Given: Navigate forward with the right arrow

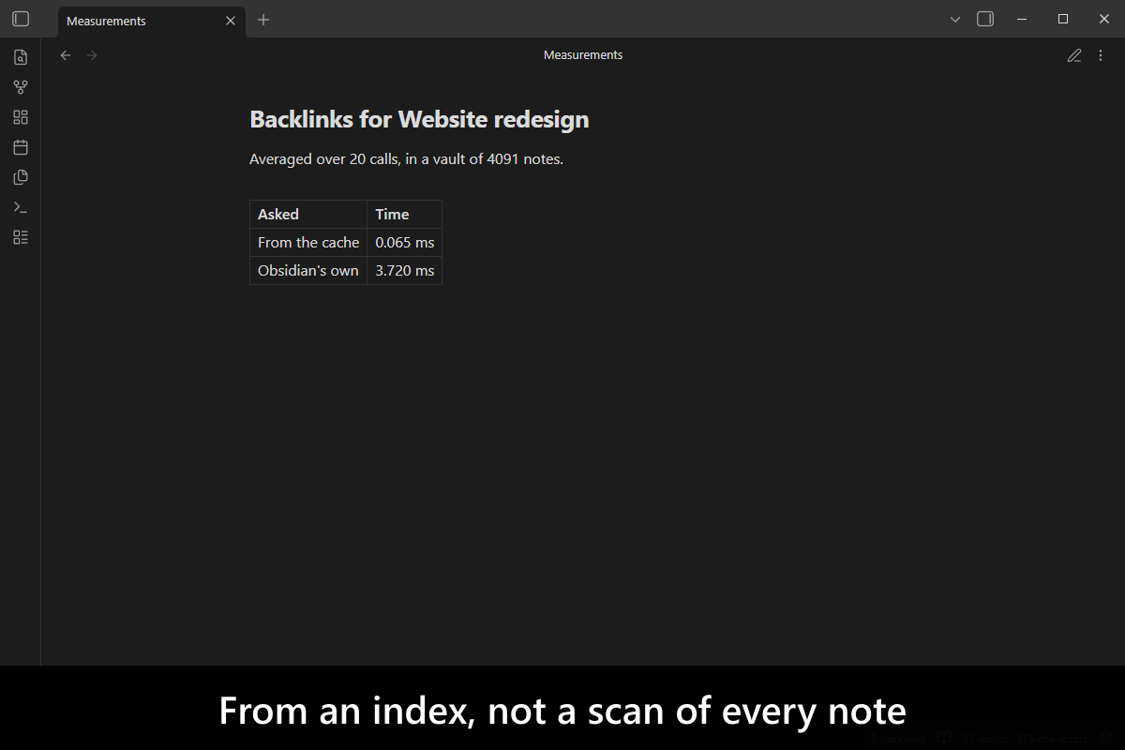Looking at the screenshot, I should pos(92,55).
